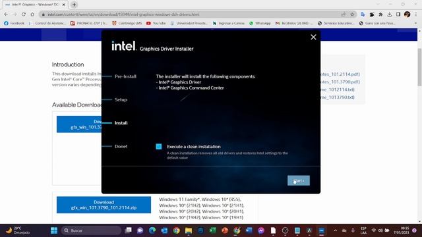
Task: Open the Wi-Fi network tray icon
Action: (374, 230)
